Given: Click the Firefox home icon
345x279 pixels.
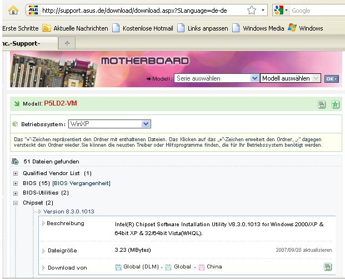Looking at the screenshot, I should click(13, 10).
